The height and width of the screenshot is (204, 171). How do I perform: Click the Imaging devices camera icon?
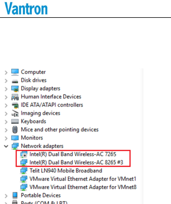15,113
